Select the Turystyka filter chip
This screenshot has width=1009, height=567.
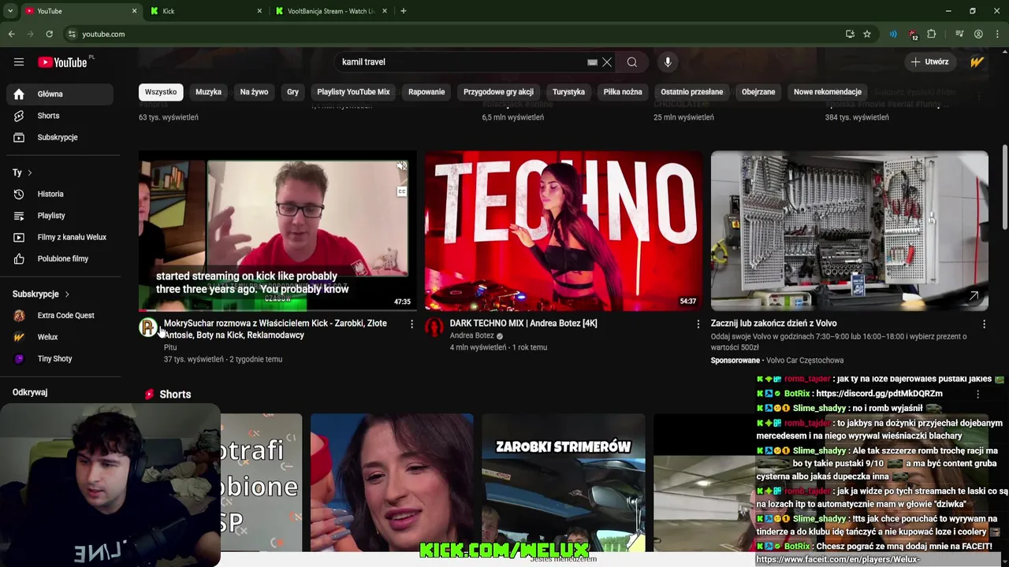(568, 92)
